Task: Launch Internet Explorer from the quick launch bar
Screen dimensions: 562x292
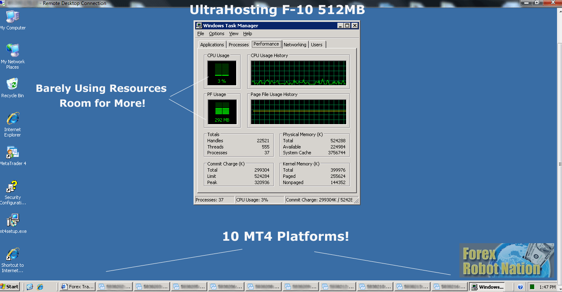Action: pyautogui.click(x=40, y=287)
